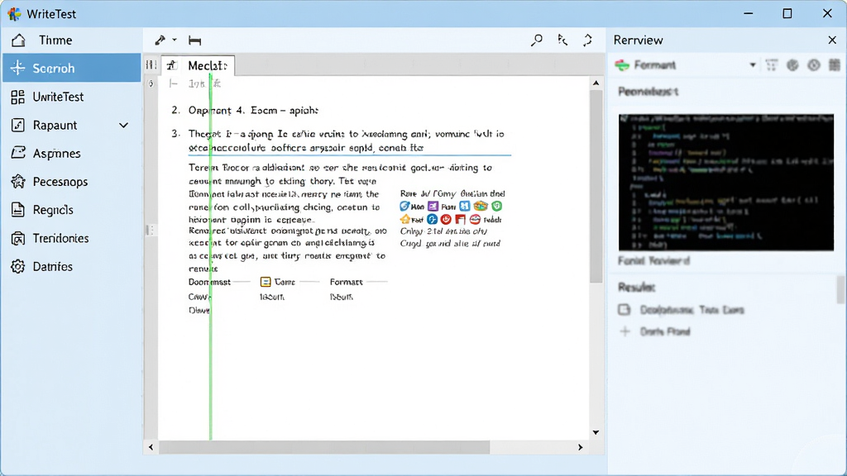The width and height of the screenshot is (847, 476).
Task: Open the Formant dropdown in Rerrview panel
Action: [753, 65]
